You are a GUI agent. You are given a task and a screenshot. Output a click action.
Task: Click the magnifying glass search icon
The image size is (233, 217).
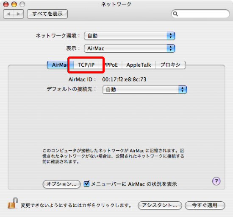coord(175,14)
